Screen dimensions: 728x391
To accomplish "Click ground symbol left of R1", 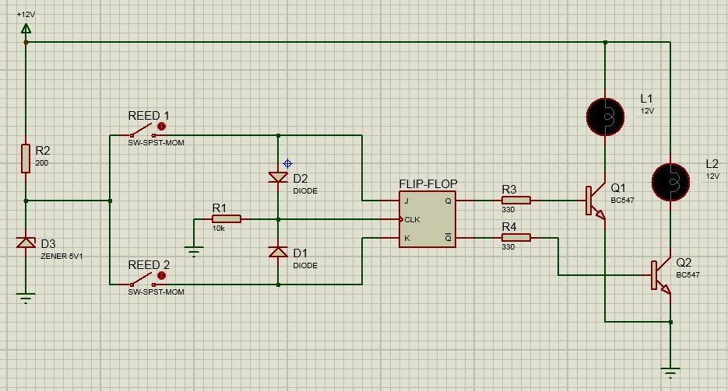I will coord(194,252).
